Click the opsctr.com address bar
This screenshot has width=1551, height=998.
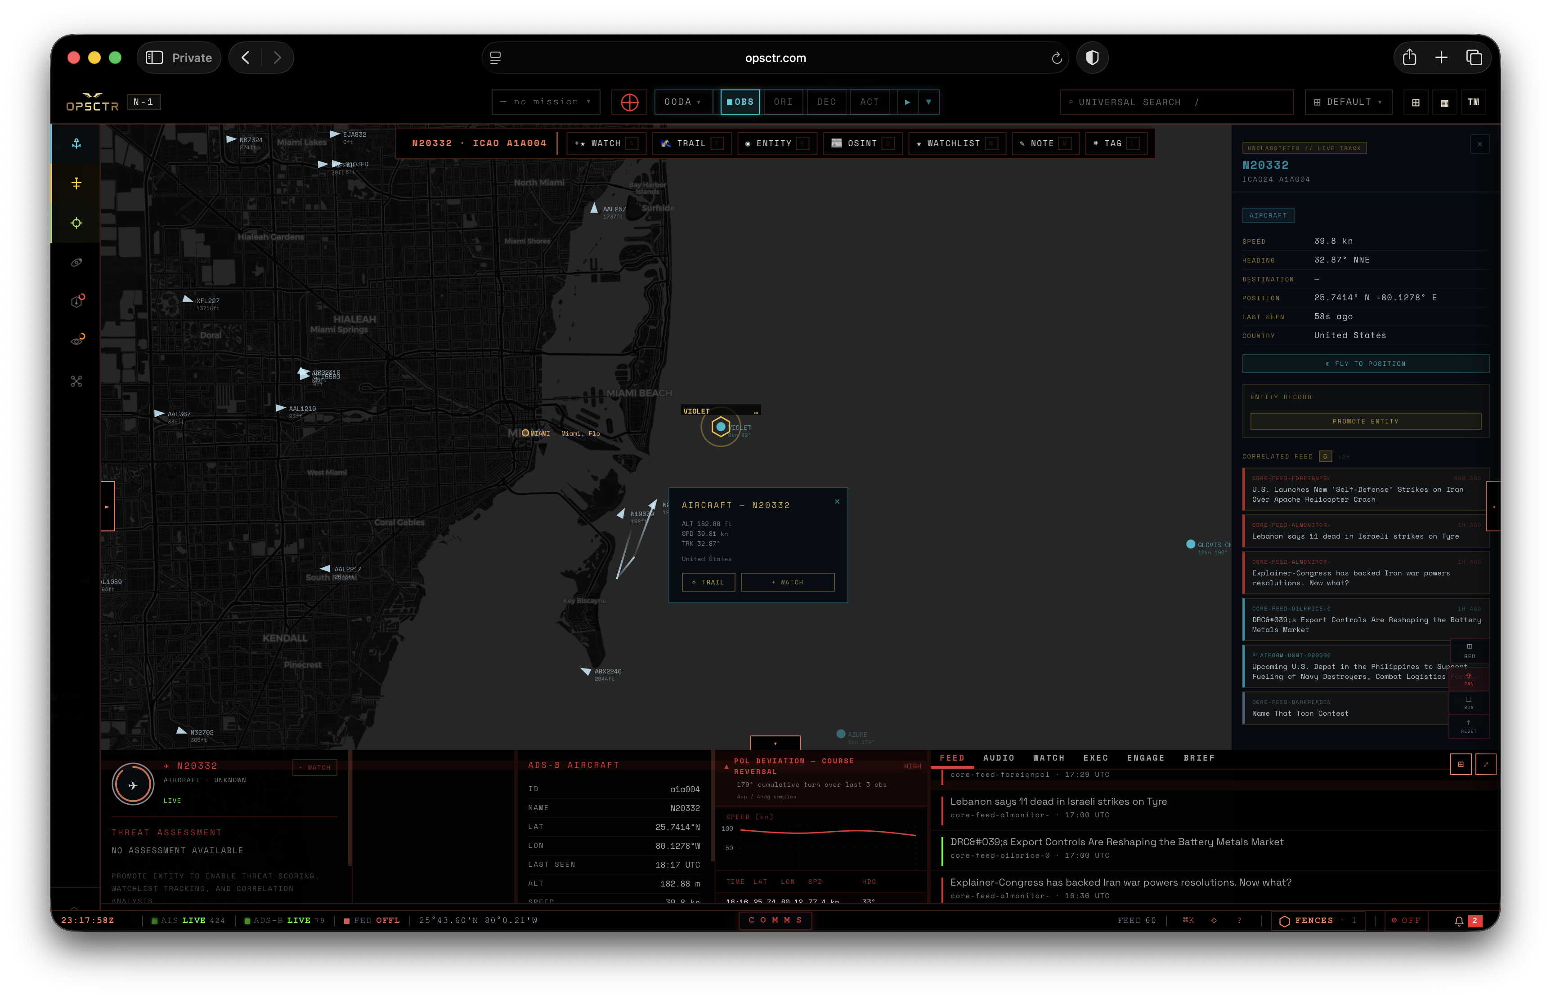[x=775, y=58]
